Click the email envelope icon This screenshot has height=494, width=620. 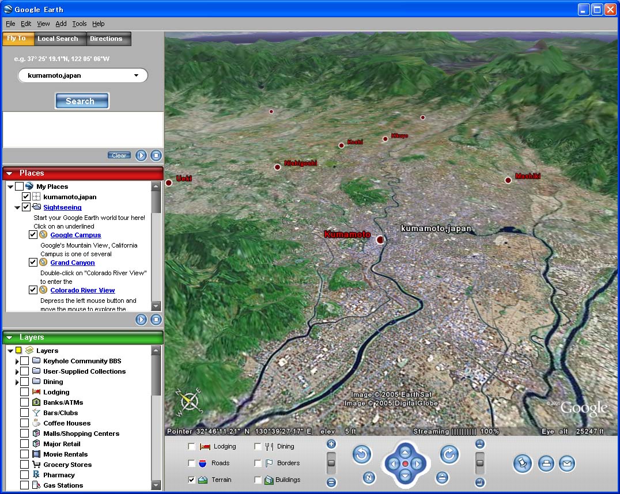point(567,463)
